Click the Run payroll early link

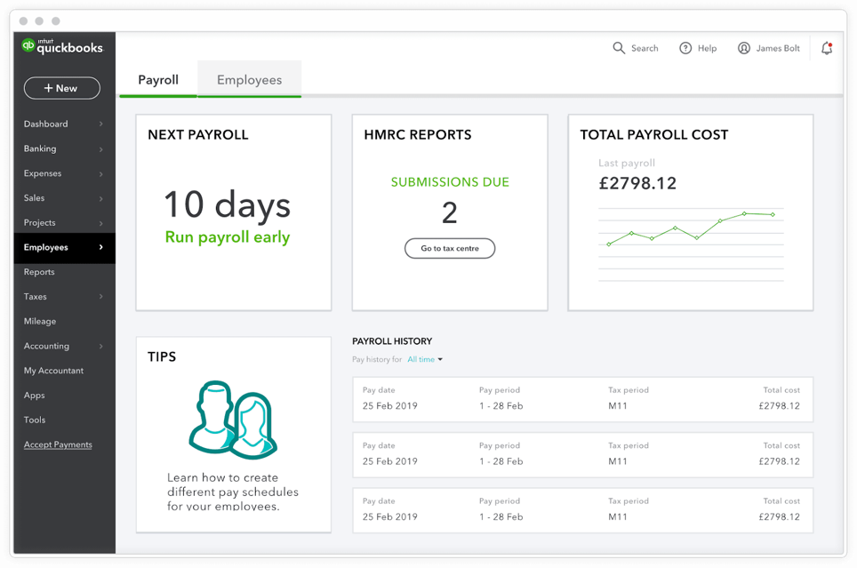[x=228, y=237]
